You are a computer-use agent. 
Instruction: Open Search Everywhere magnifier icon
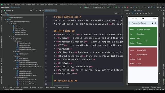point(158,7)
